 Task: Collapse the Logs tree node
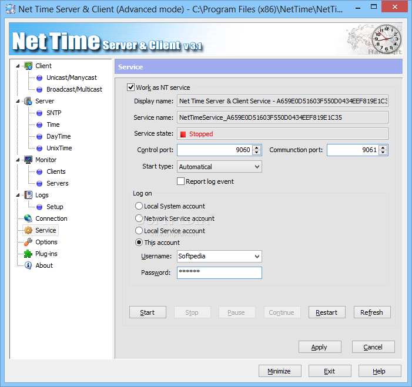pos(18,195)
